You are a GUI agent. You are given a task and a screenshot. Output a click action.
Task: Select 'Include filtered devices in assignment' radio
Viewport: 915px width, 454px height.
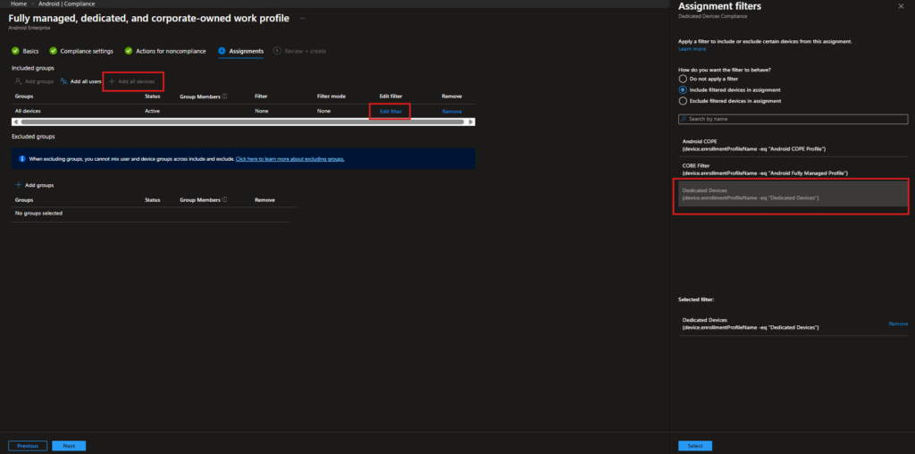pyautogui.click(x=684, y=89)
